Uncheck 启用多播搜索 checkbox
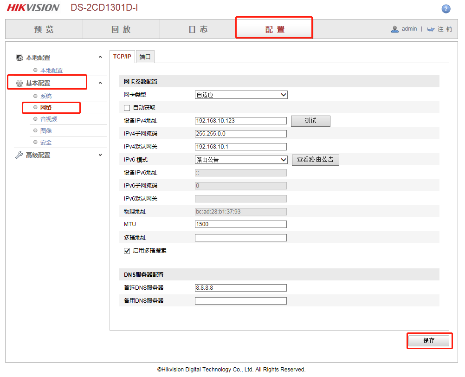 point(127,251)
